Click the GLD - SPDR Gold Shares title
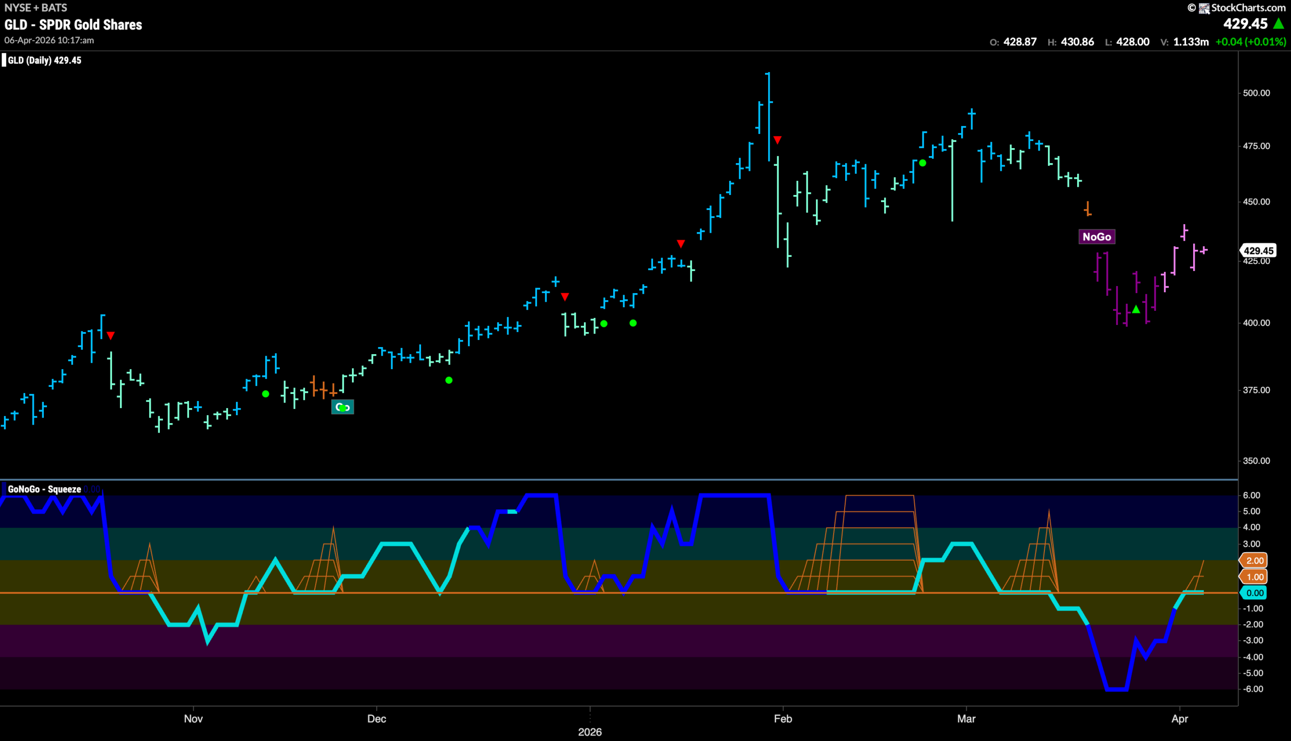Screen dimensions: 1291x741 coord(73,24)
